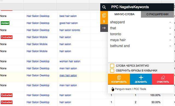The height and width of the screenshot is (106, 175).
Task: Open the 'Penguin-team | PCC Tools' link
Action: (x=130, y=89)
